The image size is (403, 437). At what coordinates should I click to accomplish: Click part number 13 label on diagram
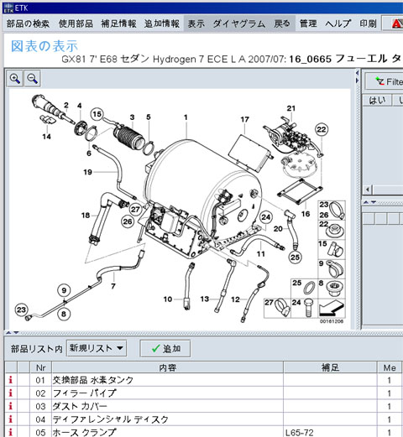click(205, 299)
